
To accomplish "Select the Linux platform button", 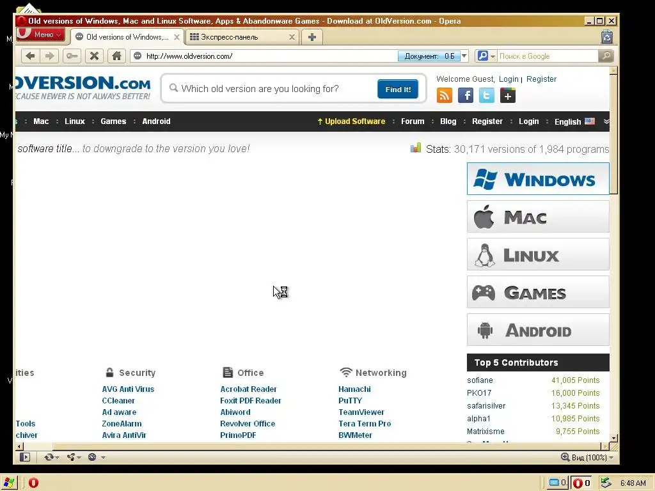I will [538, 254].
